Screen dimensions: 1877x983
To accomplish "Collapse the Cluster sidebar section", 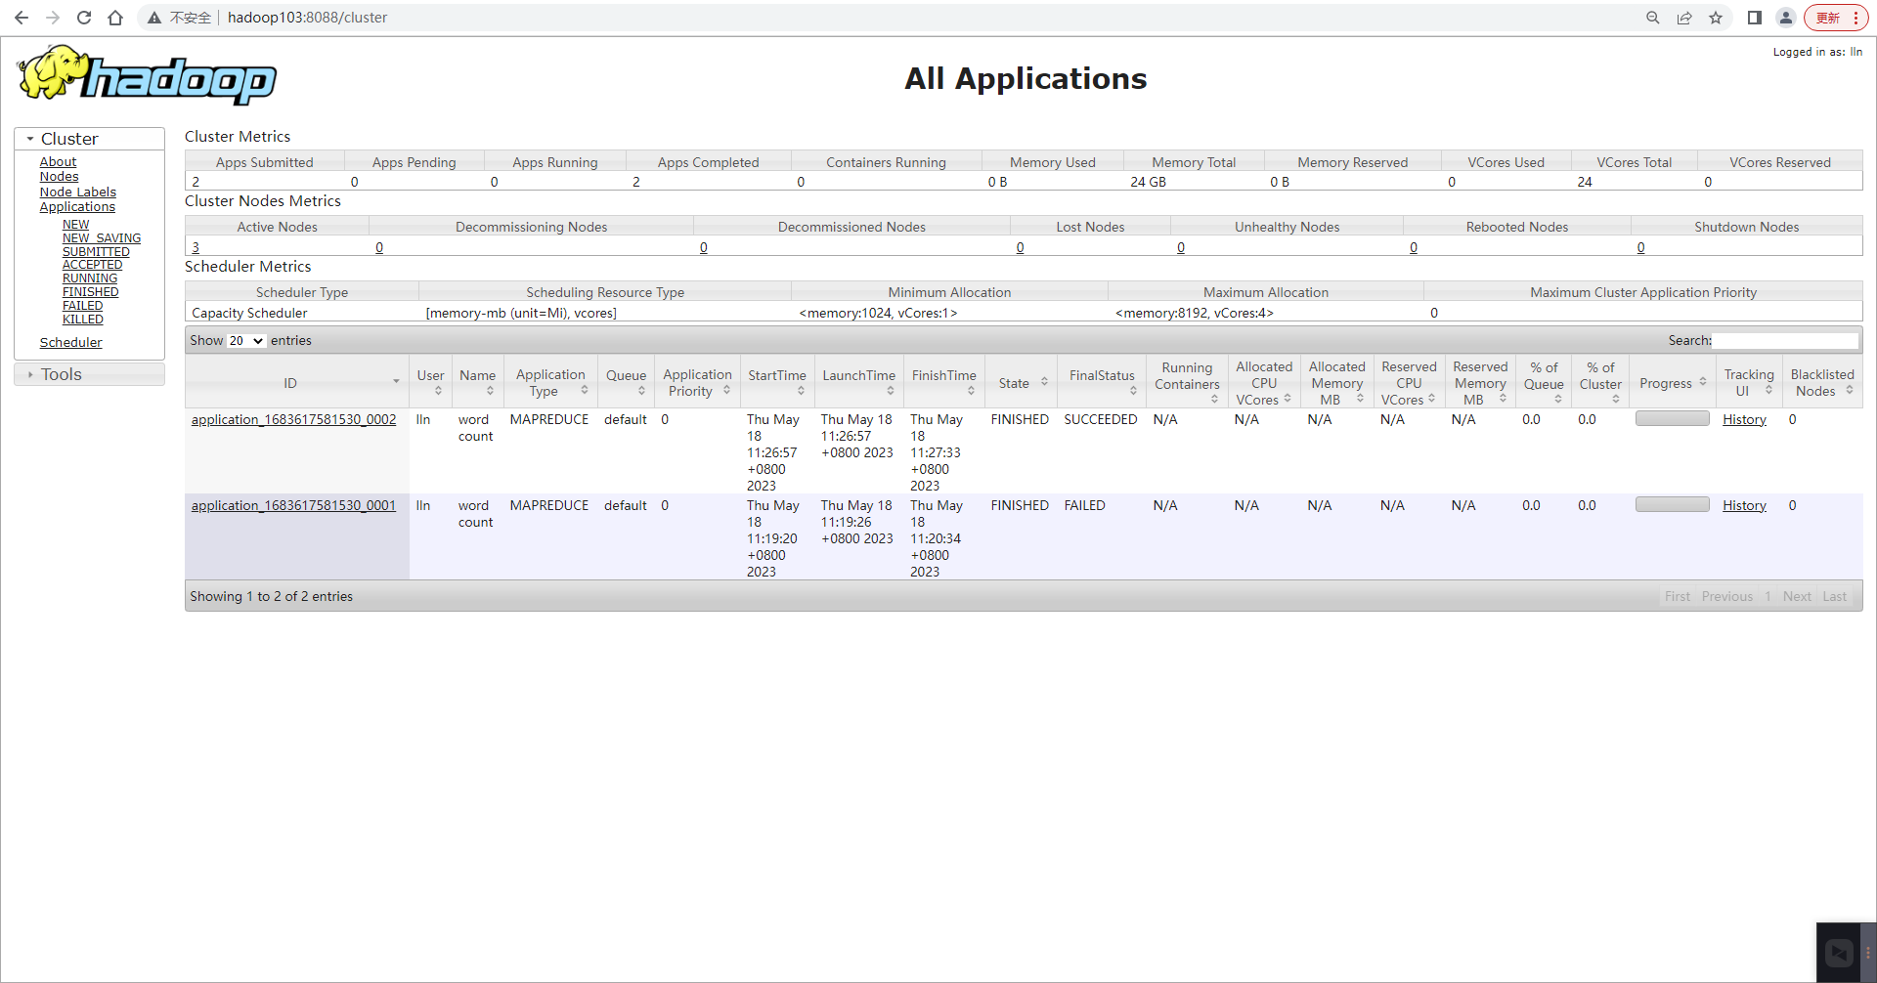I will tap(89, 139).
